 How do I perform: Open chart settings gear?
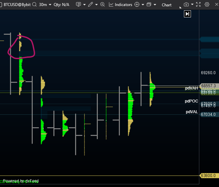[207, 4]
